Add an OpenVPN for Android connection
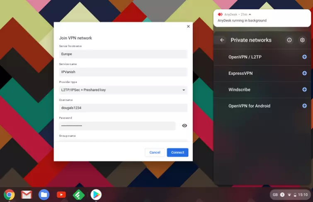Viewport: 313px width, 202px height. 304,106
